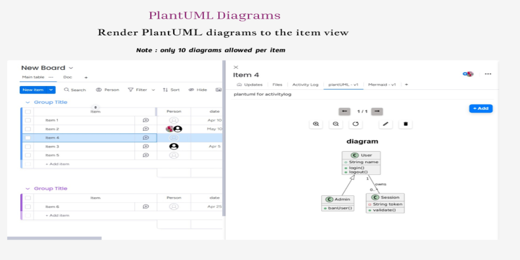Click Add item in second group
520x260 pixels.
pyautogui.click(x=57, y=215)
